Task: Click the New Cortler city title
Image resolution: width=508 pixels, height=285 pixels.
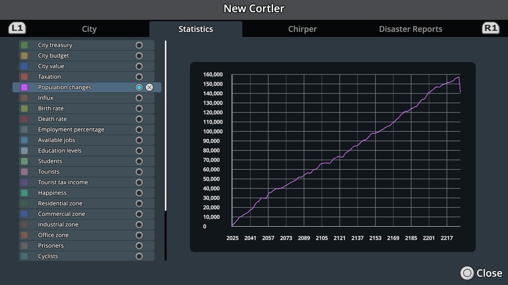Action: point(254,8)
